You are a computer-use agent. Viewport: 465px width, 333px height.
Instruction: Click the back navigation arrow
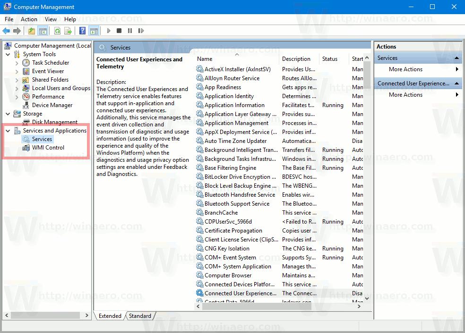[x=6, y=30]
